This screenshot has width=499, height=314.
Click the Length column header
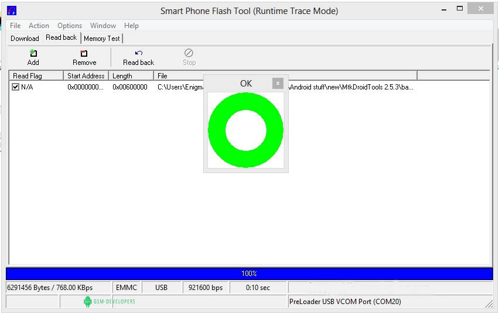click(x=131, y=75)
